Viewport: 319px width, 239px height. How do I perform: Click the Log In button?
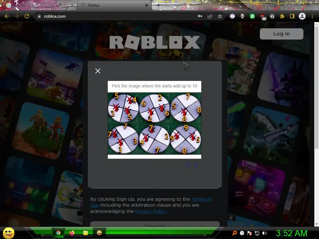click(x=282, y=34)
